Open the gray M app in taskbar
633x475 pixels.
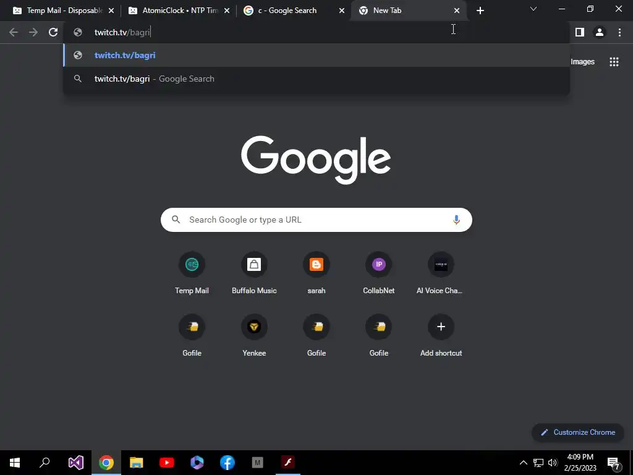(258, 463)
